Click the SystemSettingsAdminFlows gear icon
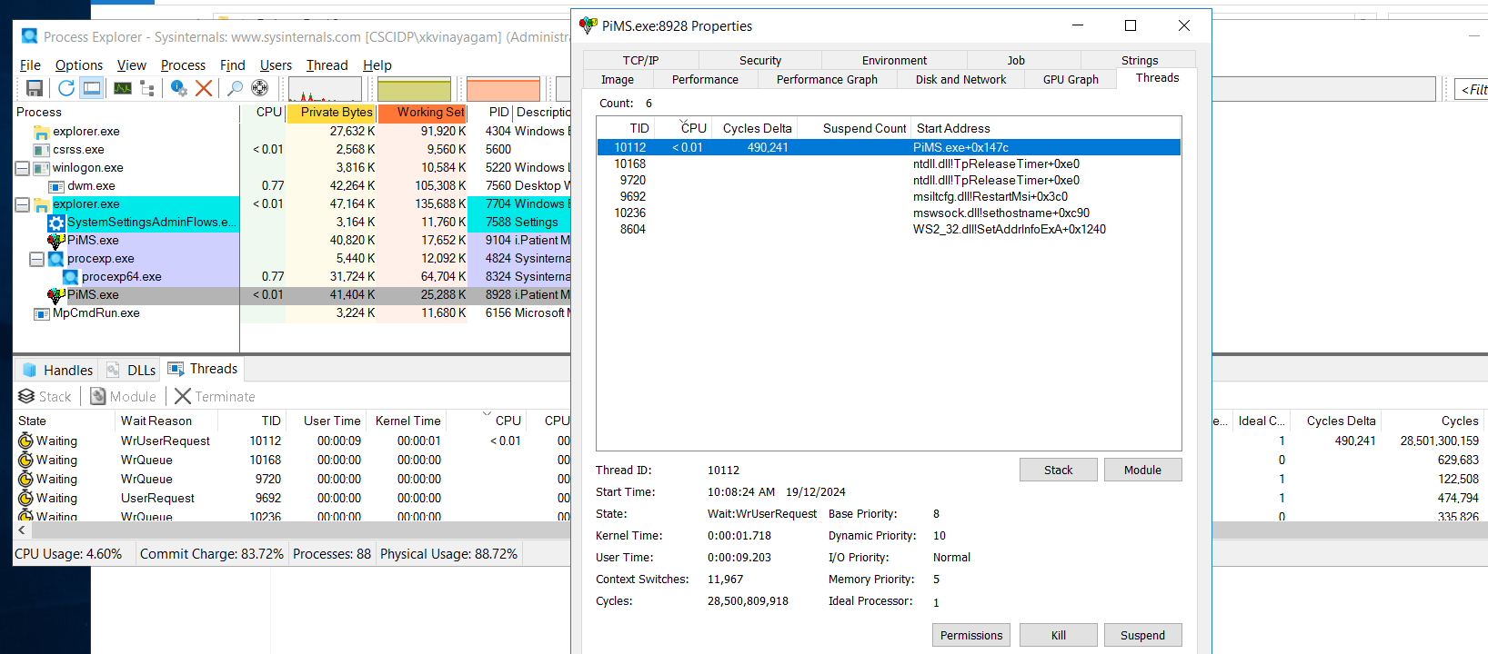 [x=56, y=223]
